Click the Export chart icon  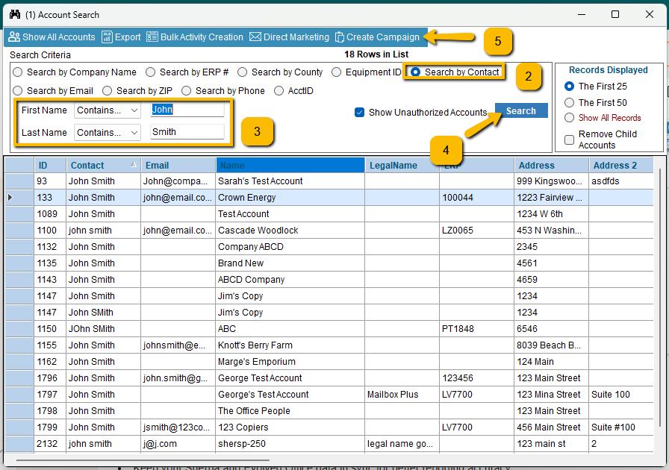coord(107,37)
